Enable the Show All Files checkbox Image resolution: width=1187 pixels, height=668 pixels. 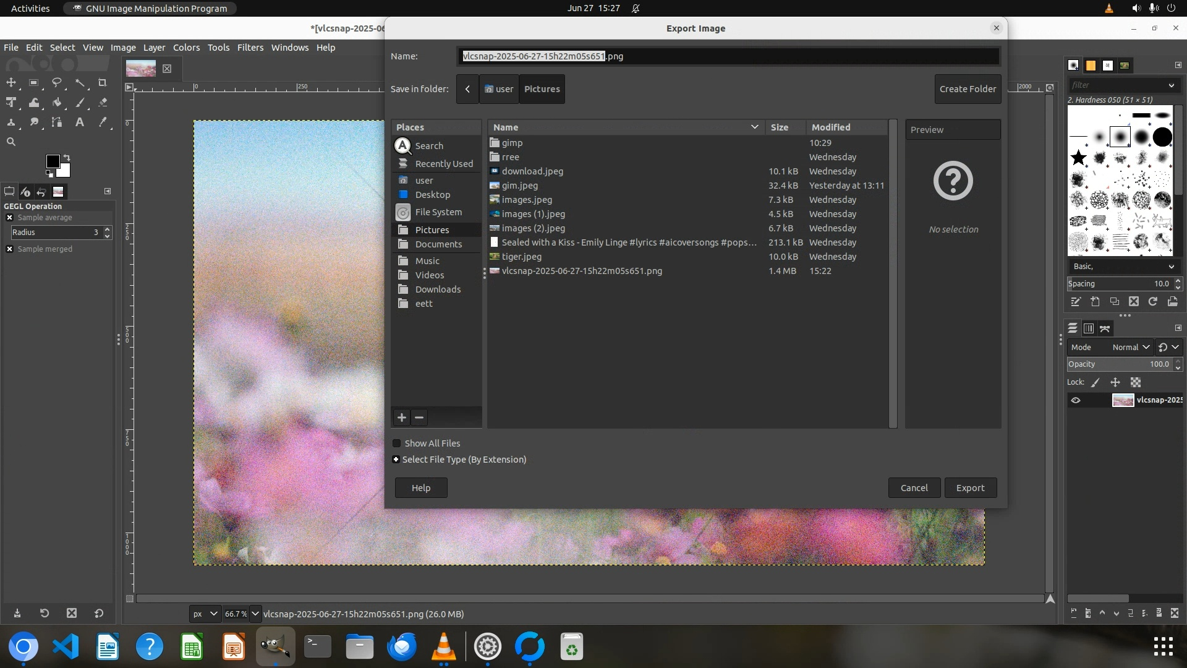(397, 443)
